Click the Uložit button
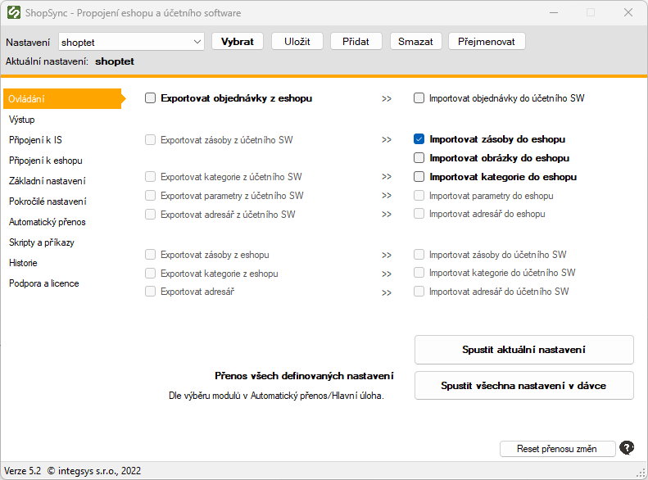 (297, 41)
